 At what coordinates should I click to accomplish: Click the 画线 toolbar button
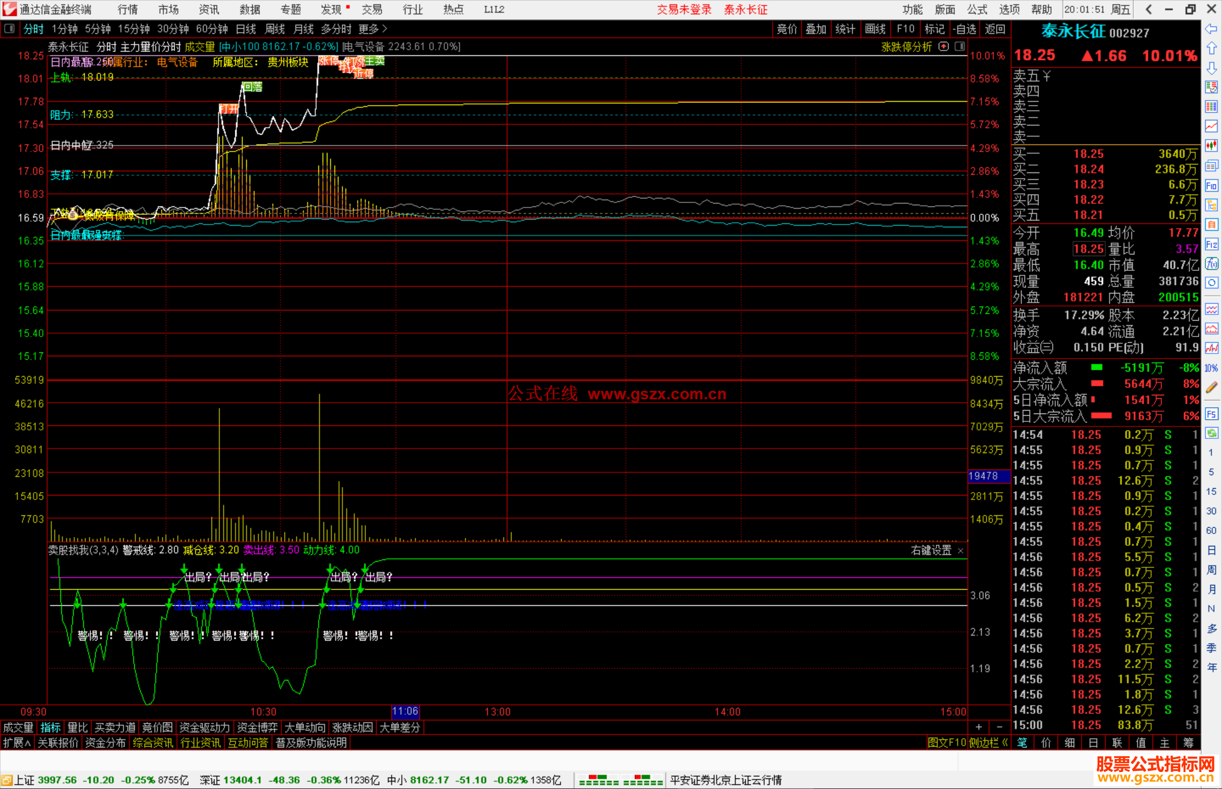(875, 29)
